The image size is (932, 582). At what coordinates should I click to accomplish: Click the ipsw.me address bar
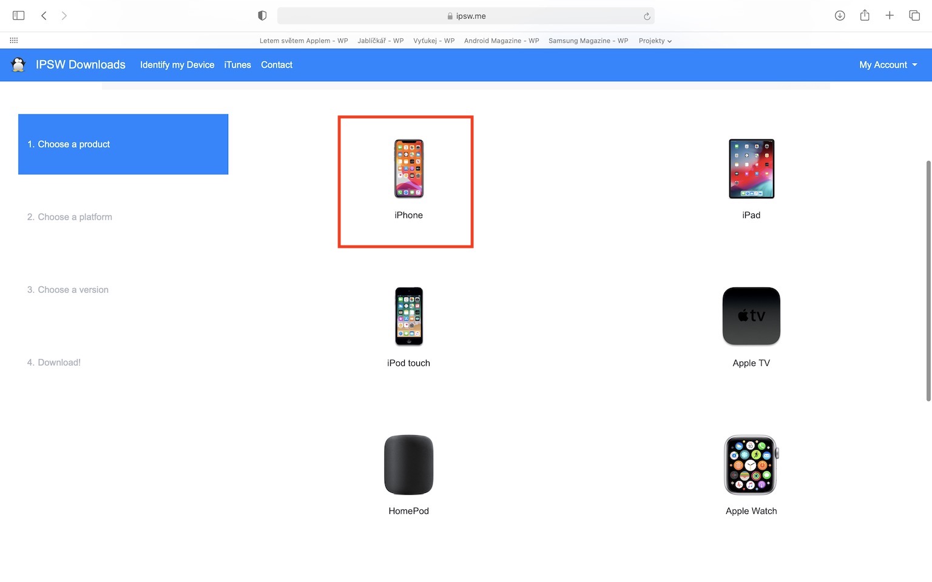click(x=465, y=16)
